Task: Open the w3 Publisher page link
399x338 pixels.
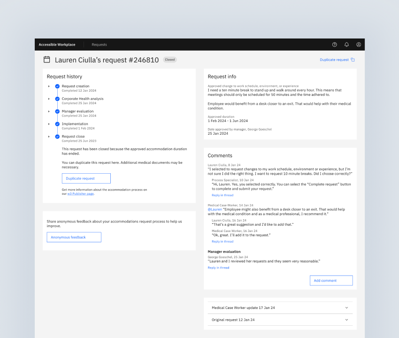Action: 80,193
